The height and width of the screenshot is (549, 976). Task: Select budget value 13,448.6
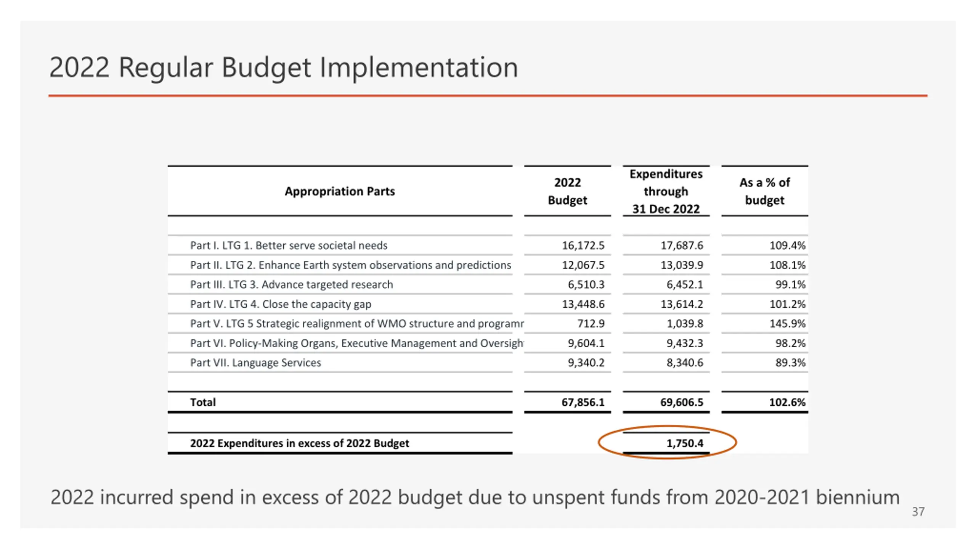point(583,304)
